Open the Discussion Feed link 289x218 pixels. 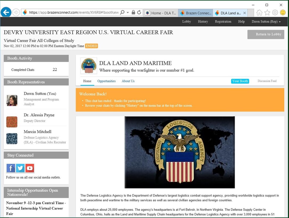click(x=267, y=81)
